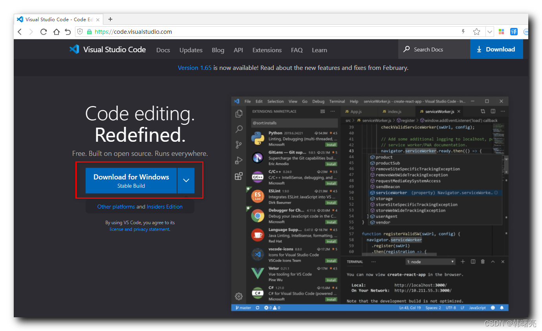Open the browser home page icon
This screenshot has height=331, width=542.
pos(56,32)
